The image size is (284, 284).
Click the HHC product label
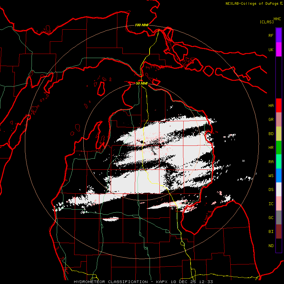(277, 19)
